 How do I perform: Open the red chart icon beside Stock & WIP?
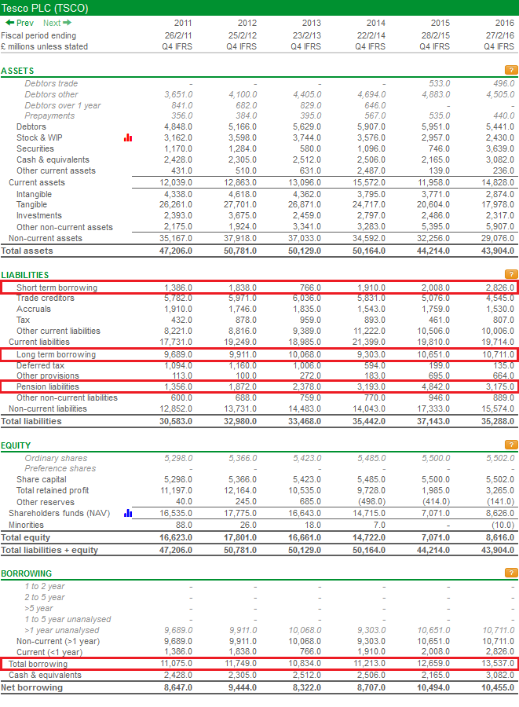[128, 137]
